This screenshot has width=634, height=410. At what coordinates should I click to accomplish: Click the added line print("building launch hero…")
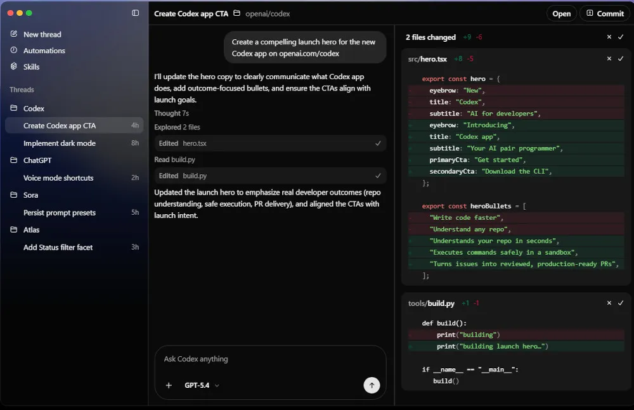pos(516,346)
